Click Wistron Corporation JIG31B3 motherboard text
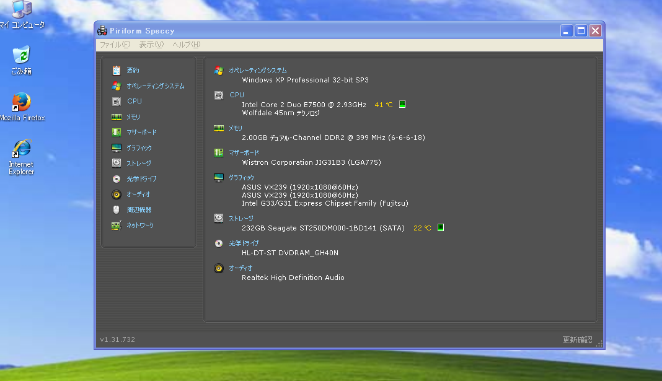Image resolution: width=662 pixels, height=381 pixels. click(311, 162)
